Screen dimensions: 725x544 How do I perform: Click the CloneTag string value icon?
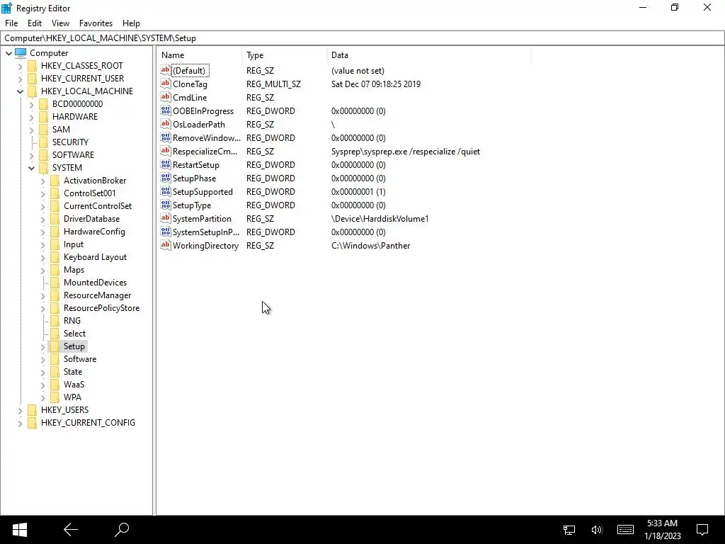tap(166, 84)
